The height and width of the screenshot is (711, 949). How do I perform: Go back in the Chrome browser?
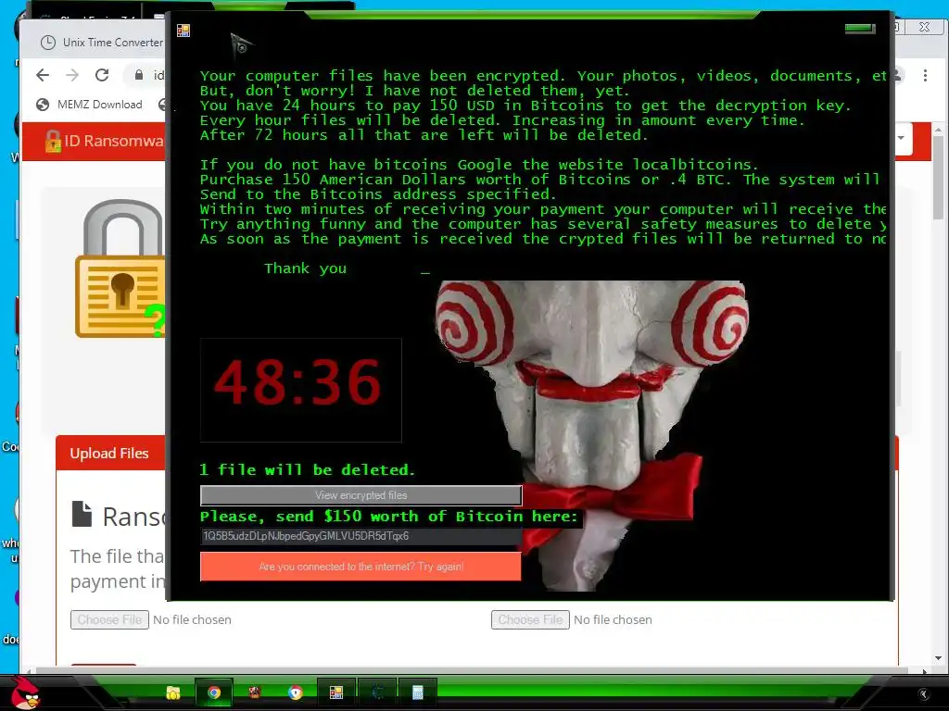(43, 75)
